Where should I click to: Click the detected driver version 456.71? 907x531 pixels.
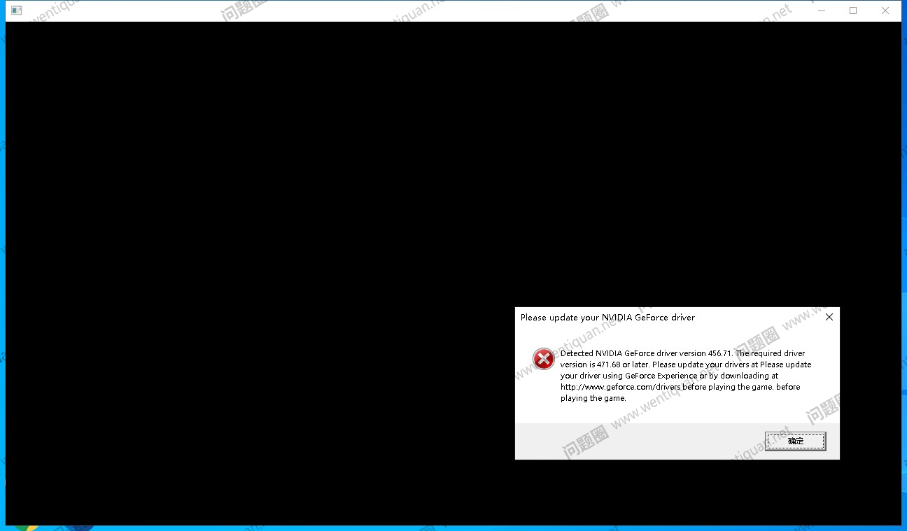(719, 353)
